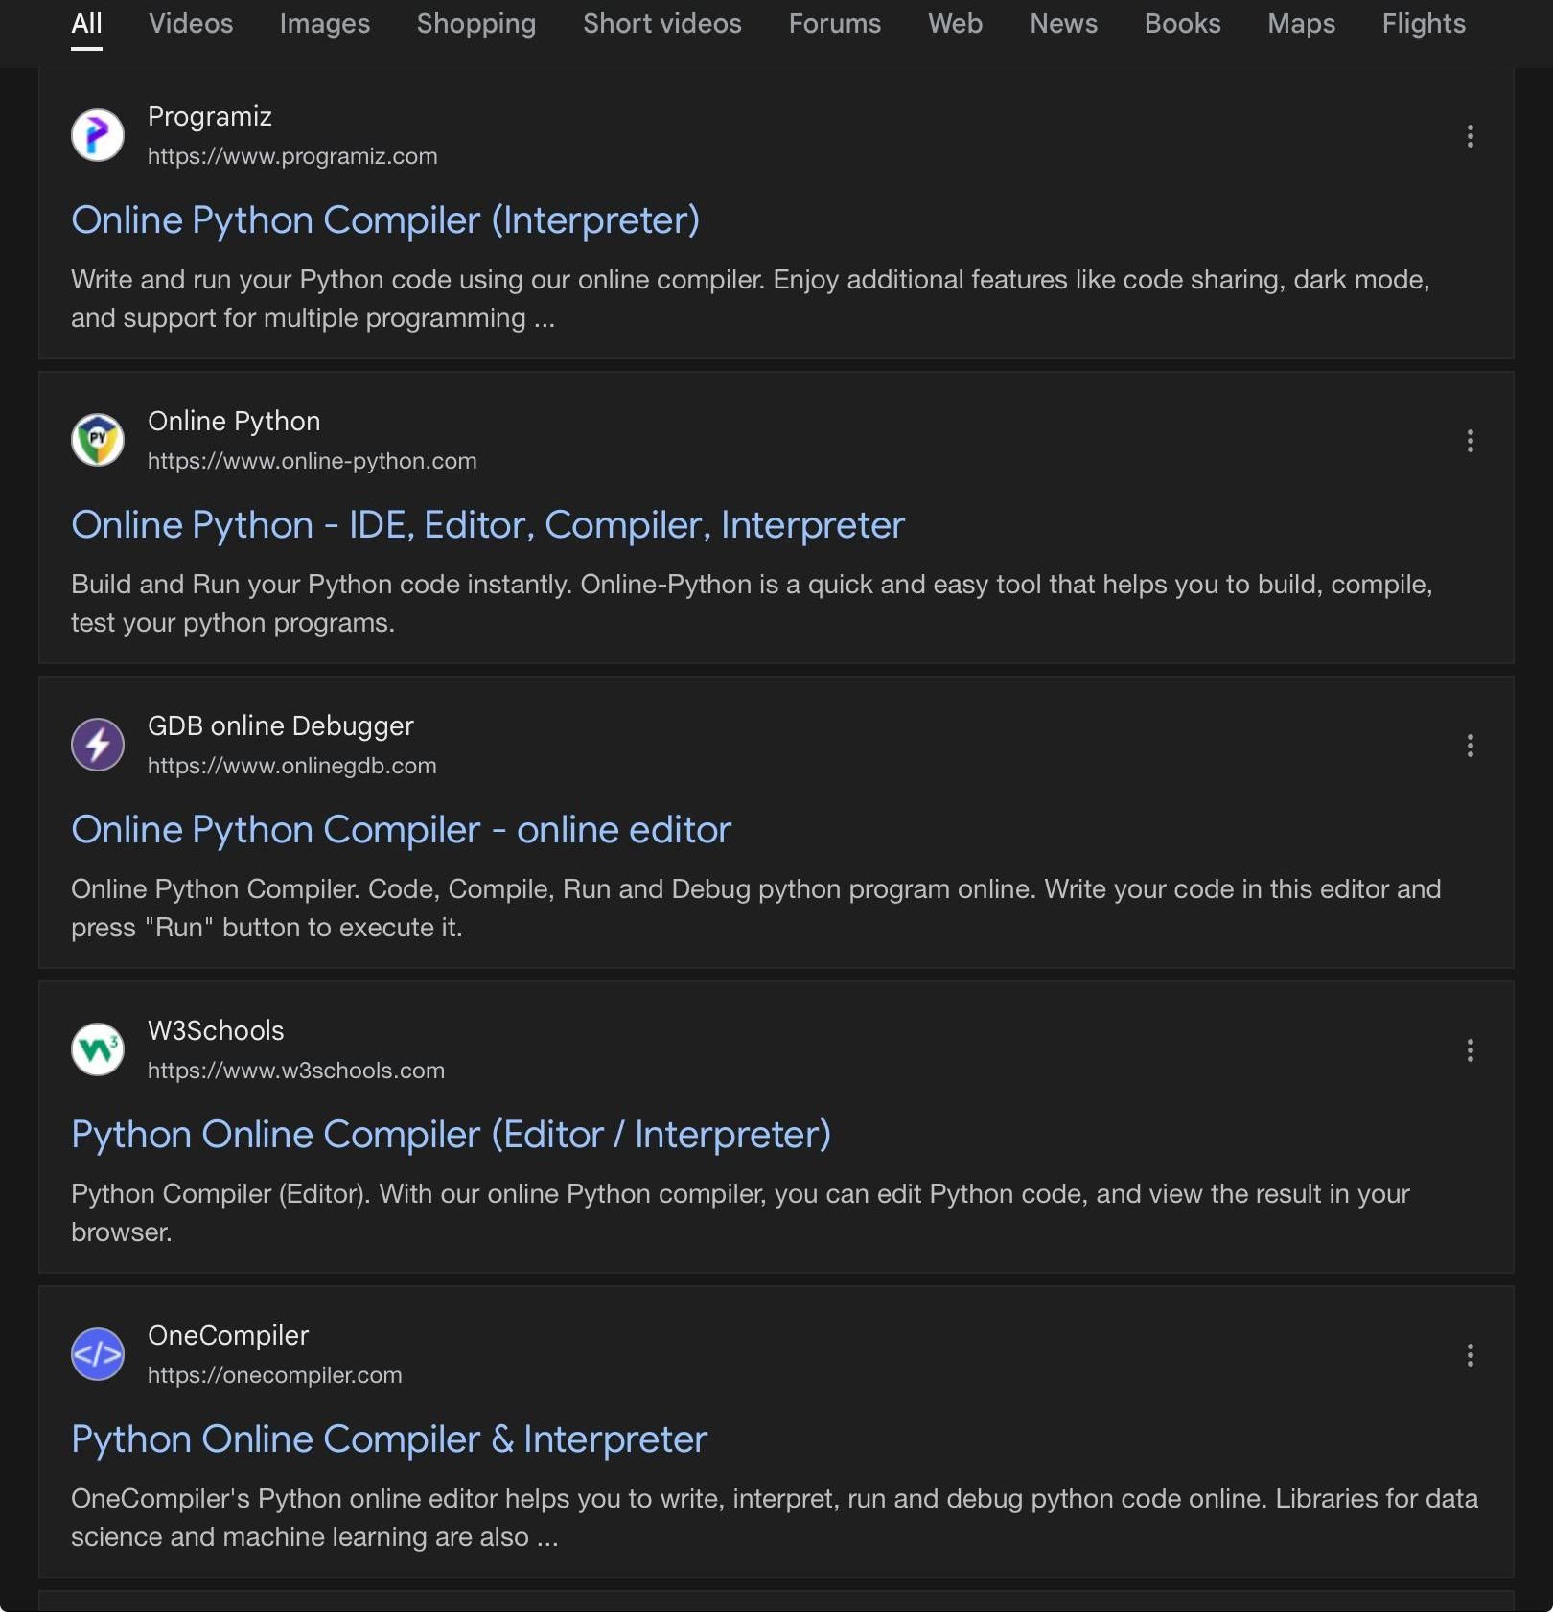Switch to the Videos search tab
Viewport: 1553px width, 1612px height.
point(191,23)
